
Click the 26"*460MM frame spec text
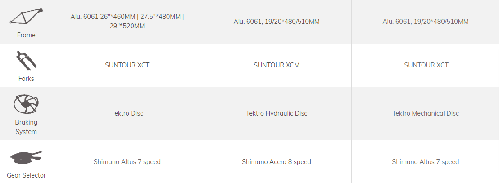click(x=118, y=17)
